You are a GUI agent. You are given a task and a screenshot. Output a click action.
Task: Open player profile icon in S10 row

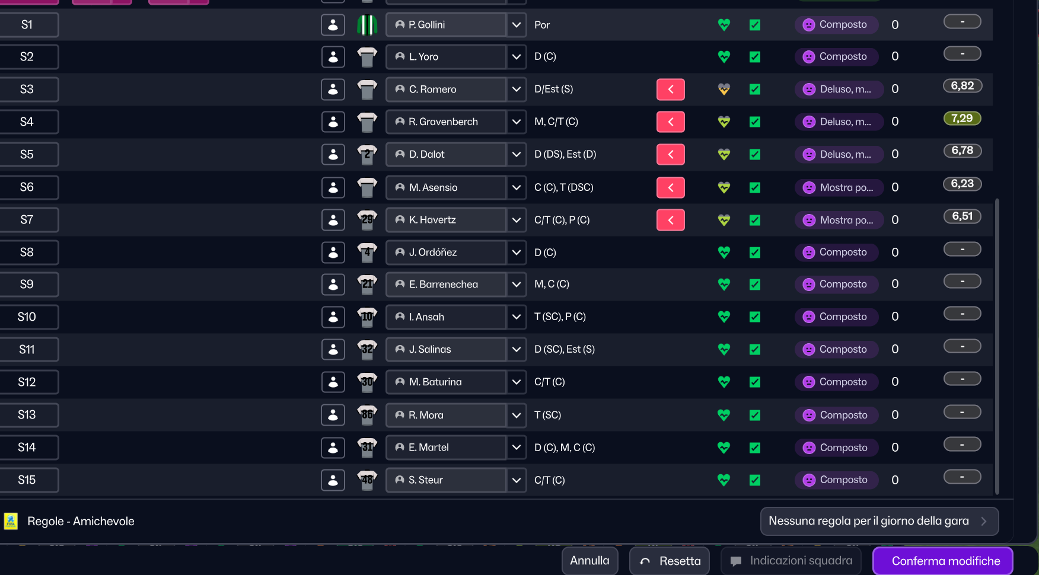[x=333, y=317]
